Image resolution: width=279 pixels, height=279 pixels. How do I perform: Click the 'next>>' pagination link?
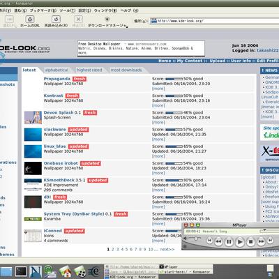tap(167, 249)
